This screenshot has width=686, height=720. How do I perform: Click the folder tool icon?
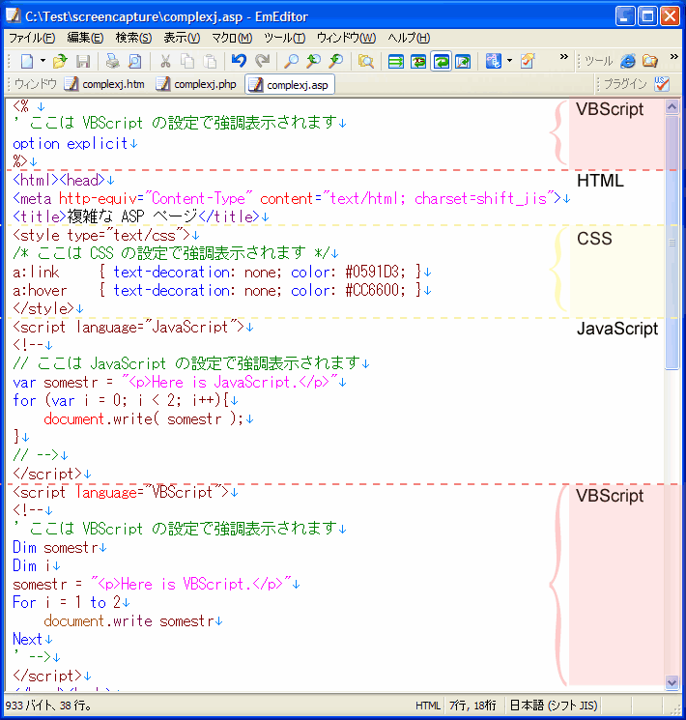pos(650,61)
